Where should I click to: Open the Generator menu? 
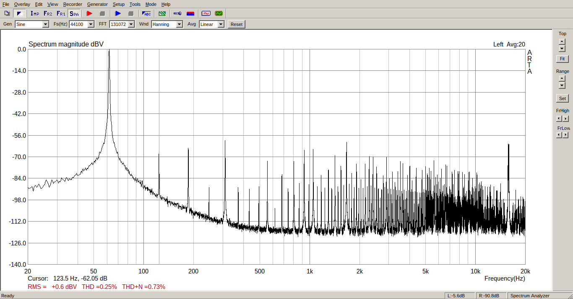97,4
